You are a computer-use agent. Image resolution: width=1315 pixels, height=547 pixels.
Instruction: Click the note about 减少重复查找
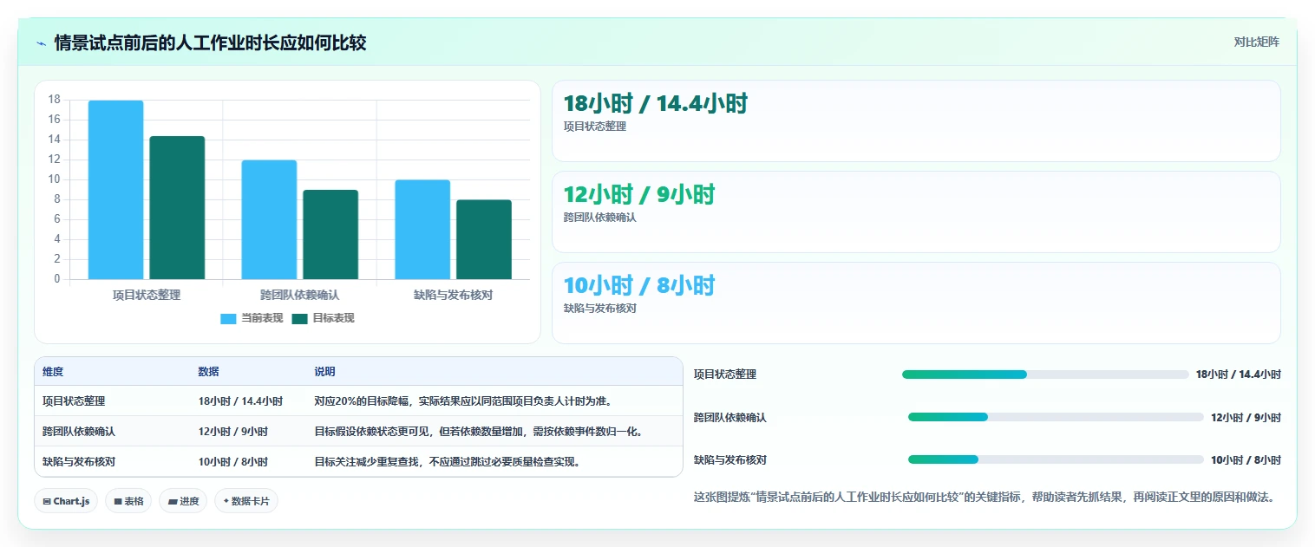coord(447,461)
